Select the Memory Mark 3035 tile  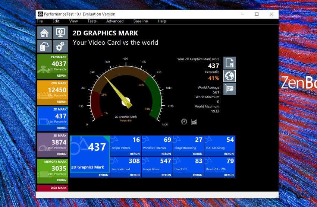53,168
